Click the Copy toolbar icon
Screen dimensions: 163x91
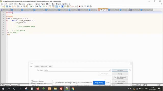click(24, 7)
